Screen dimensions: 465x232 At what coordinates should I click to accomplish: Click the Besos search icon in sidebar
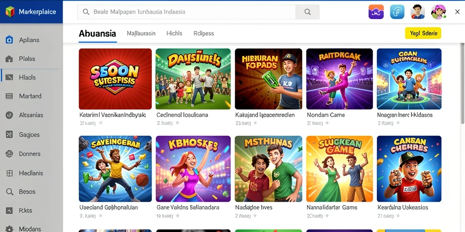tap(10, 192)
